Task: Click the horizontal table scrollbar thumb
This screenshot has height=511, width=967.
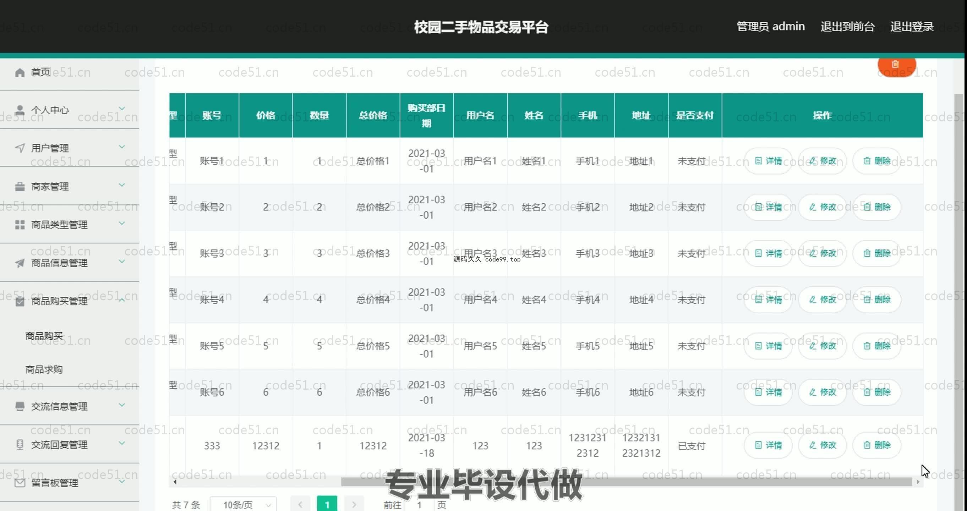Action: pos(626,482)
